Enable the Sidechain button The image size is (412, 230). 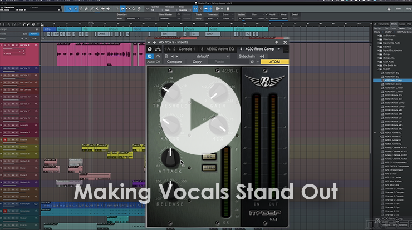click(x=247, y=56)
